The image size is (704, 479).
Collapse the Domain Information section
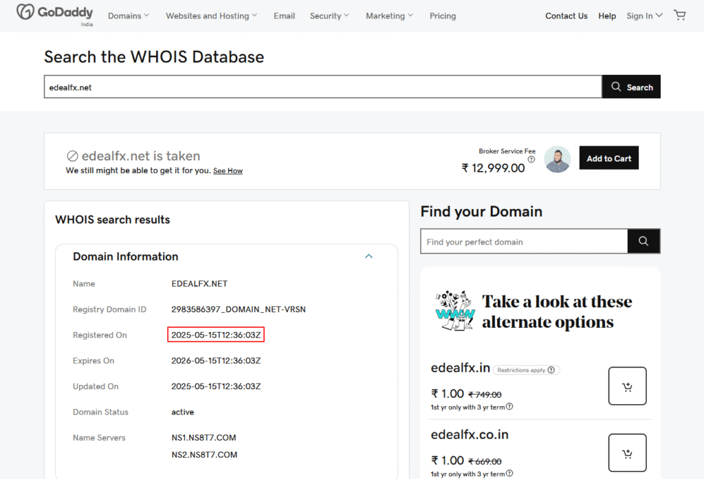[x=368, y=256]
